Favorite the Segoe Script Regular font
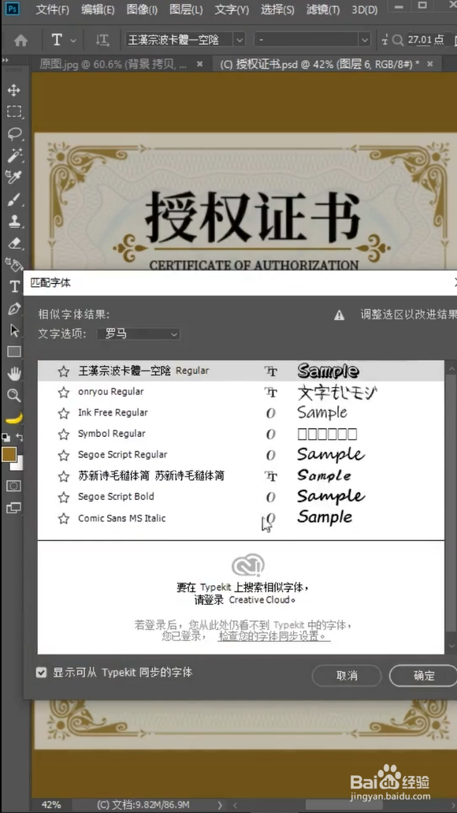This screenshot has height=813, width=457. pos(64,455)
